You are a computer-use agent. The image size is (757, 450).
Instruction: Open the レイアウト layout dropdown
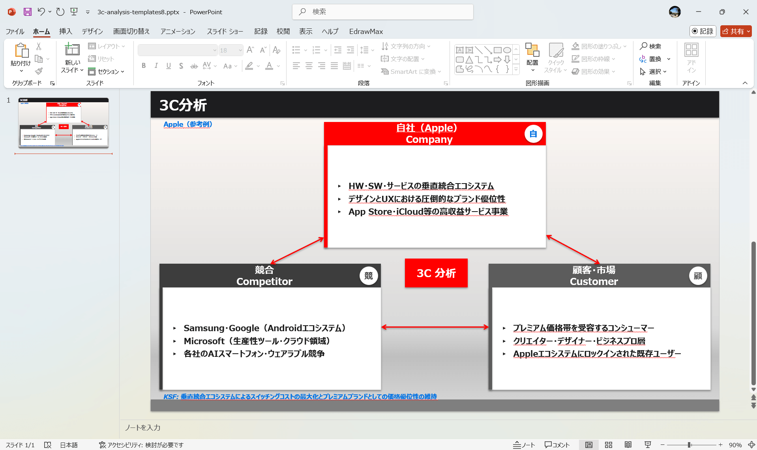click(107, 46)
